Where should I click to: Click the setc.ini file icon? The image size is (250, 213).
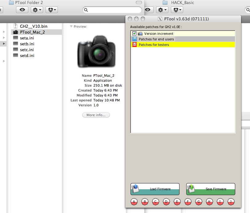click(15, 50)
